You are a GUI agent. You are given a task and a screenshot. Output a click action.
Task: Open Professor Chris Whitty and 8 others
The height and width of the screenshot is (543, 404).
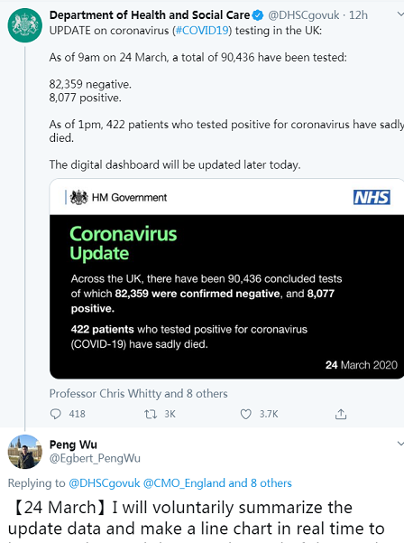point(138,394)
